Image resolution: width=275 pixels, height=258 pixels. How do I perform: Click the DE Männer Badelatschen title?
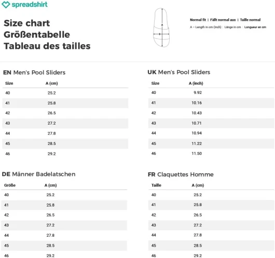pyautogui.click(x=38, y=174)
